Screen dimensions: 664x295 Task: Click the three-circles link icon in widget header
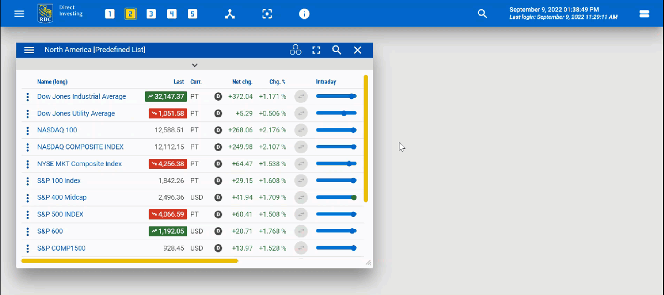click(295, 50)
